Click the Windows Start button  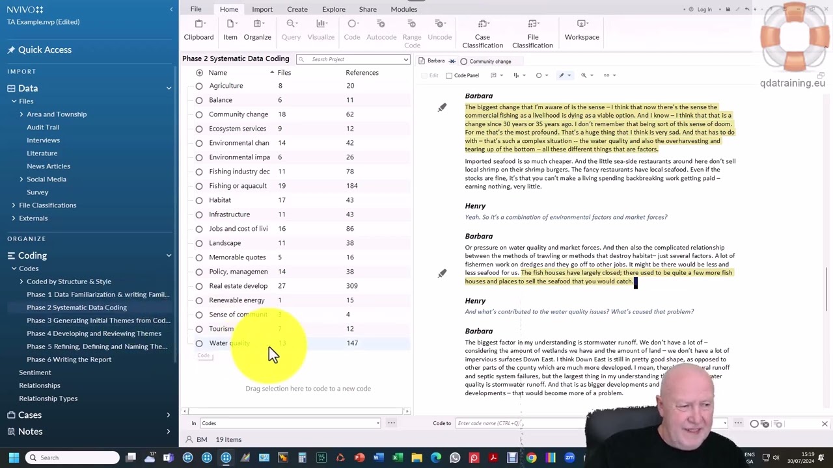pyautogui.click(x=14, y=458)
